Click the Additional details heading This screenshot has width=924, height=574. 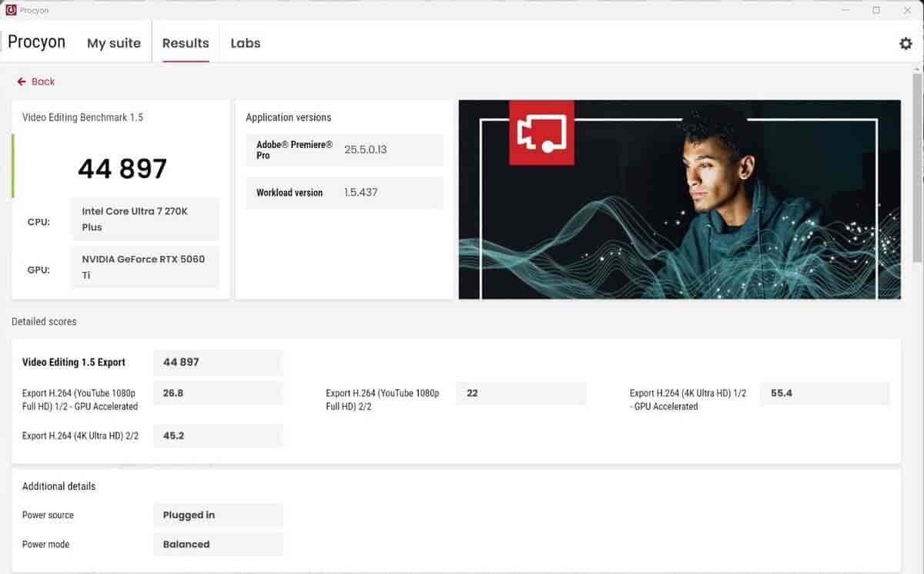click(x=59, y=487)
